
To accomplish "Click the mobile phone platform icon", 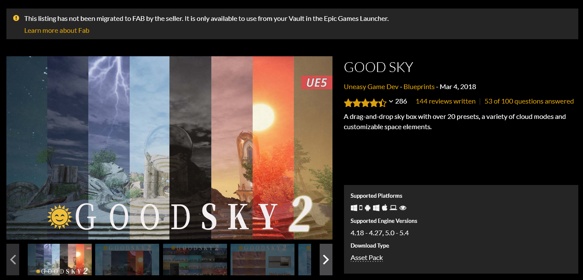I will tap(361, 208).
